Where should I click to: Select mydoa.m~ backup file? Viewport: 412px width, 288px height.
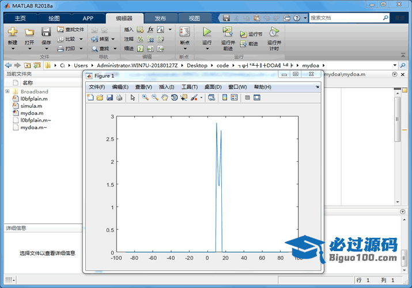pos(33,128)
